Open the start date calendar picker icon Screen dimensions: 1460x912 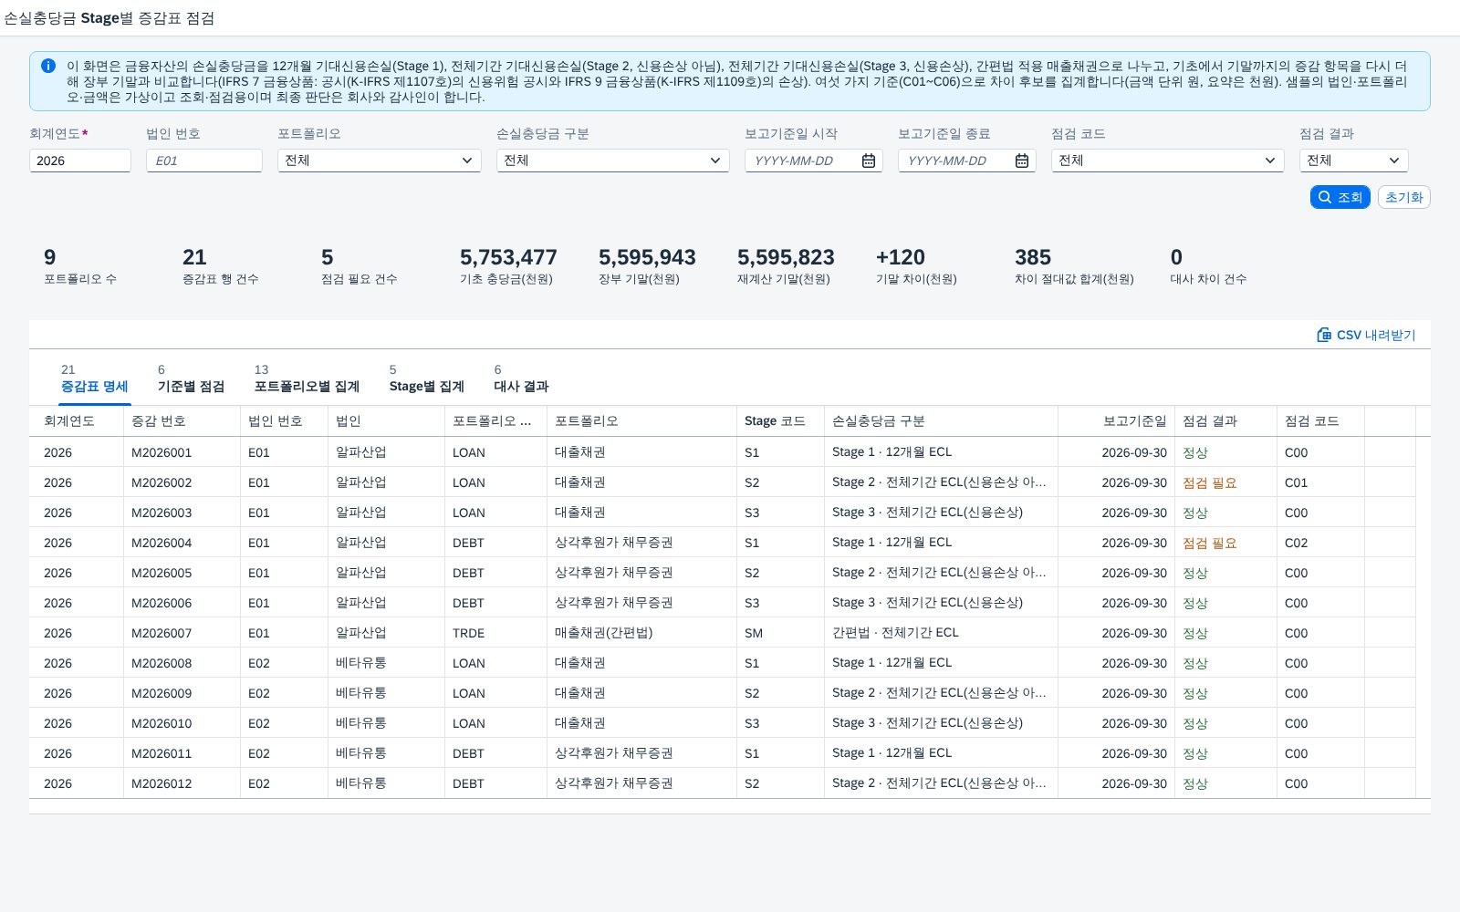(x=869, y=161)
